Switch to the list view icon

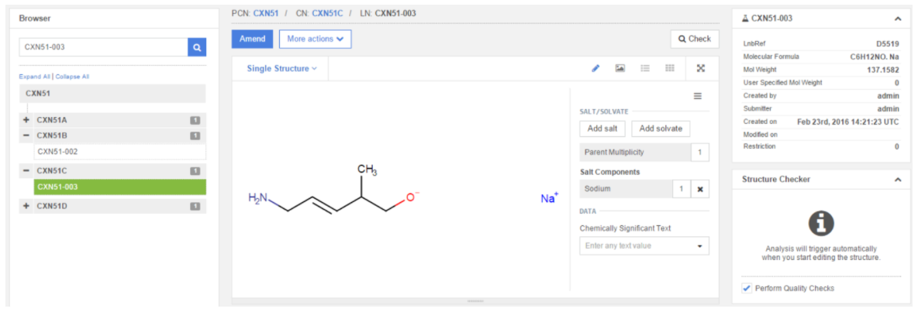pos(645,68)
